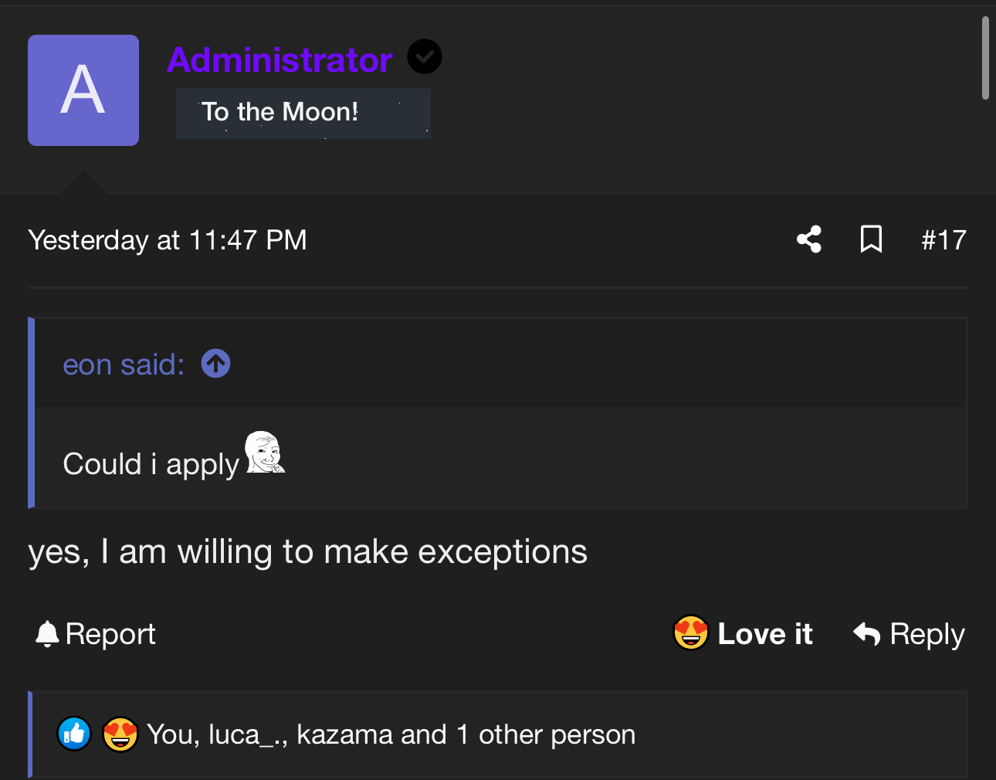
Task: Open the post permalink #17
Action: (943, 240)
